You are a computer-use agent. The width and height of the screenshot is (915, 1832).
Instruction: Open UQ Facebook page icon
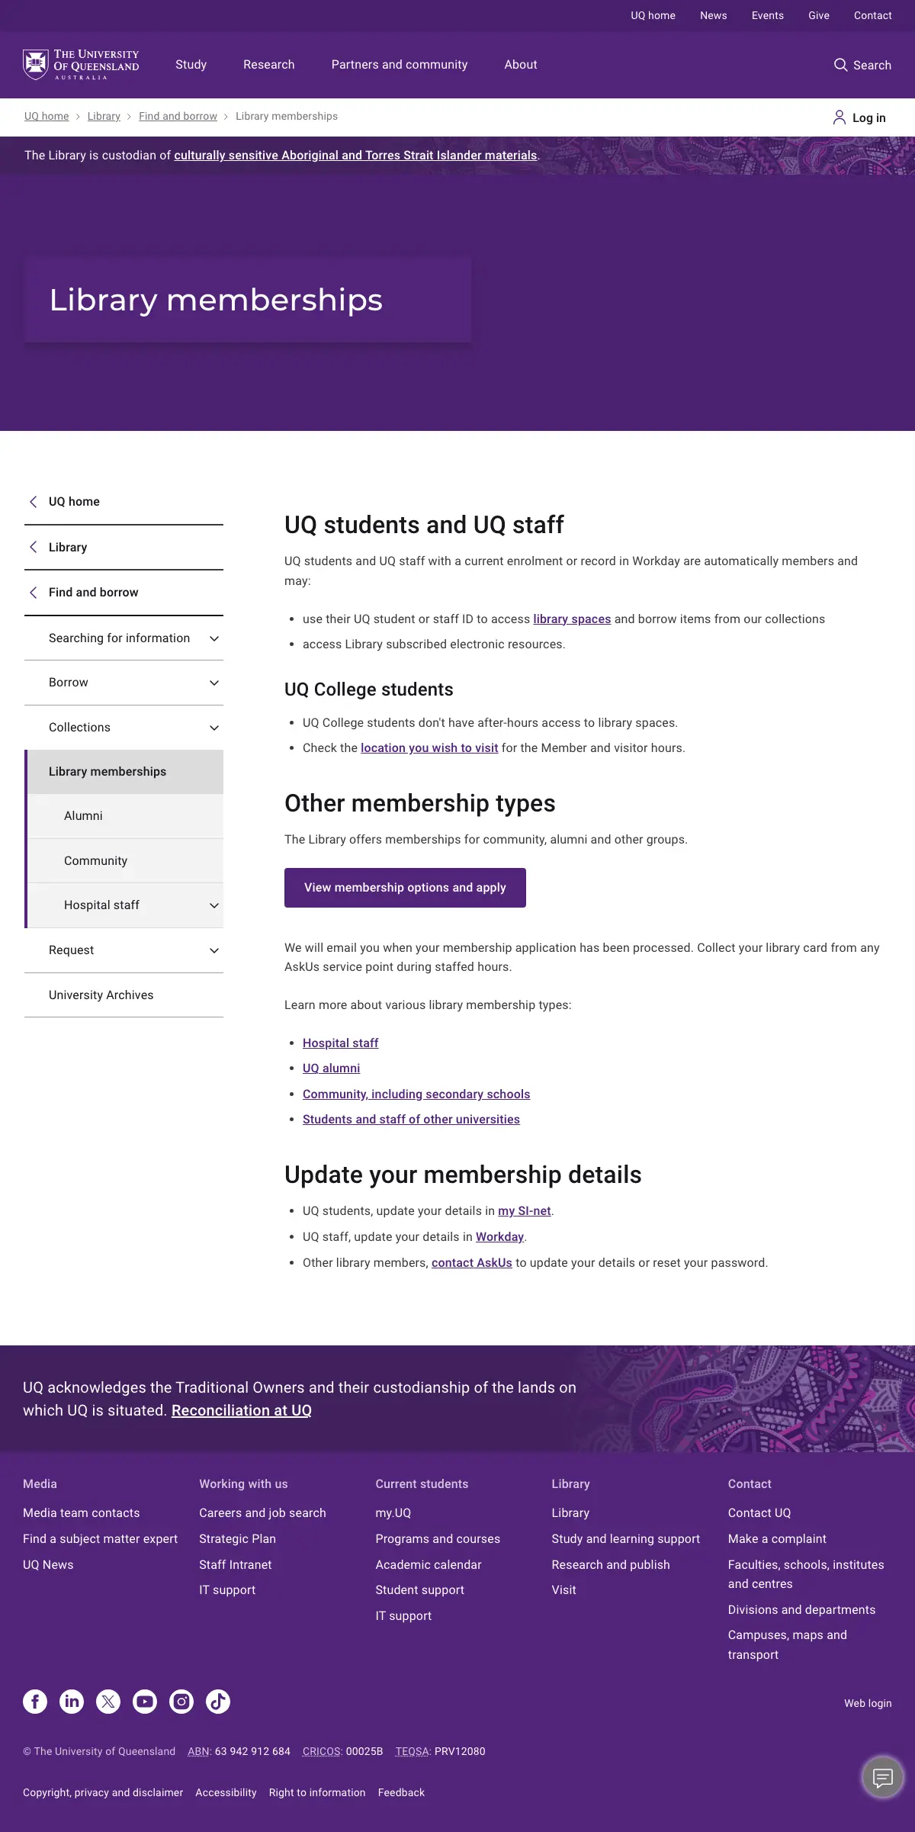(x=35, y=1702)
